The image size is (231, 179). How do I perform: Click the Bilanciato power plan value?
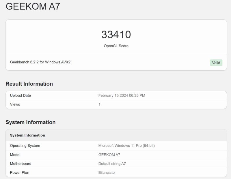point(107,172)
